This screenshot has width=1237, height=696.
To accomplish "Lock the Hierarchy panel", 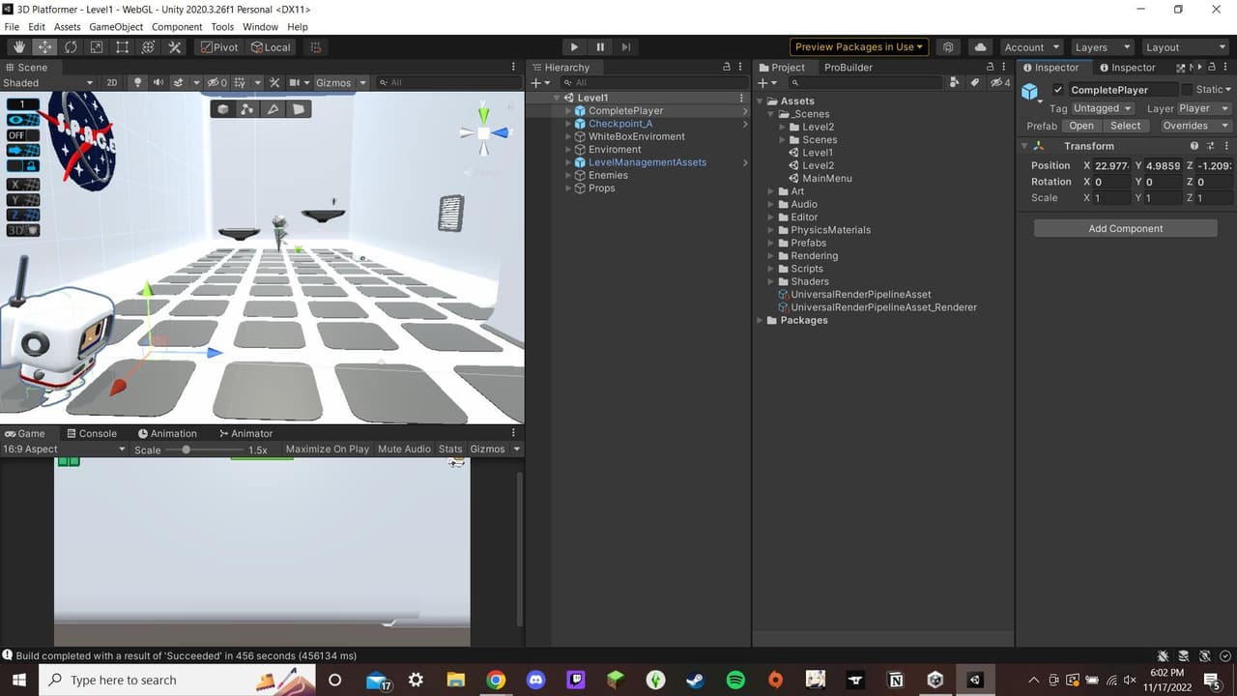I will (x=727, y=67).
